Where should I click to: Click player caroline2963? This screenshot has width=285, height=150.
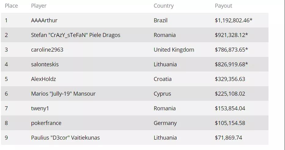[47, 50]
